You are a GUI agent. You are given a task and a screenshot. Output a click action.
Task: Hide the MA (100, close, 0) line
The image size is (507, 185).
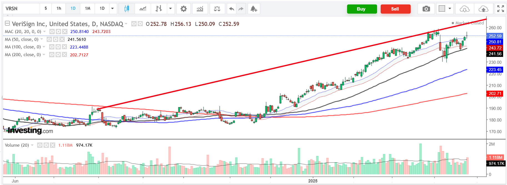click(52, 47)
